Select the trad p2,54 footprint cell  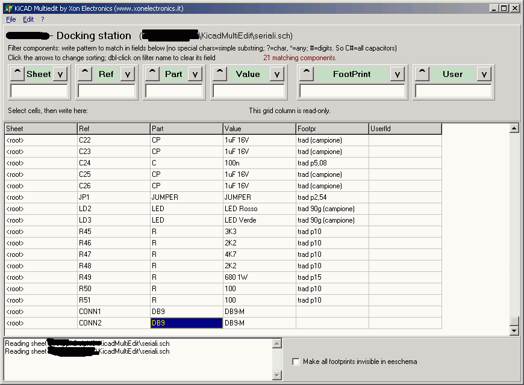(x=332, y=197)
